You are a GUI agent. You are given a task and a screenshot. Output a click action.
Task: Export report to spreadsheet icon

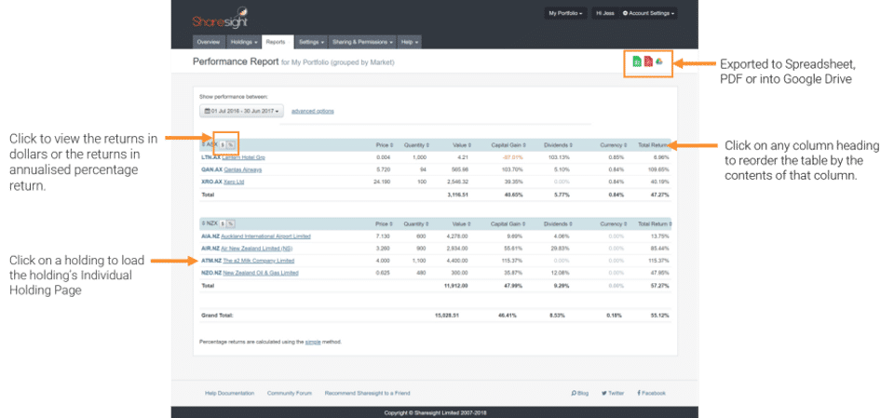tap(637, 61)
